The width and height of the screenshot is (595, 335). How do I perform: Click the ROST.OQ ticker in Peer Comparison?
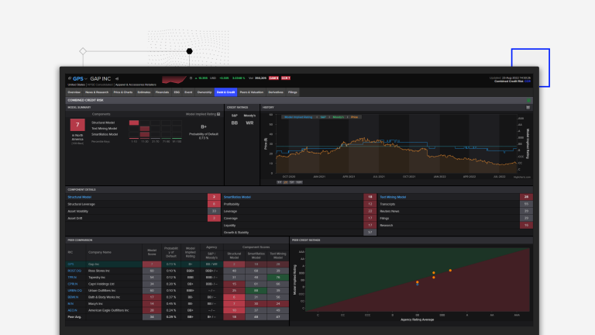click(73, 271)
